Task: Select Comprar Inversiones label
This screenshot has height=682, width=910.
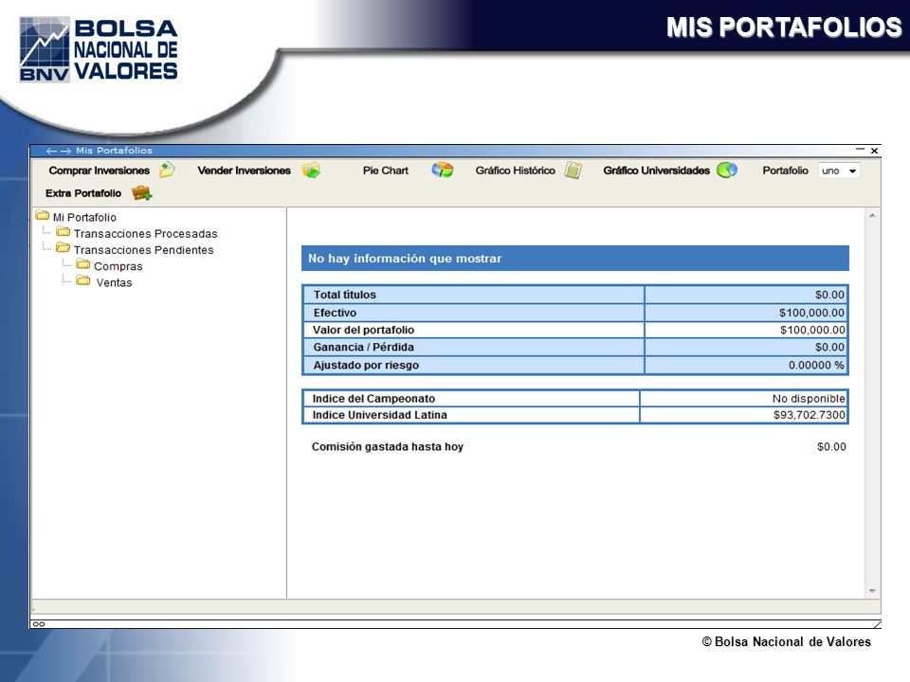Action: point(100,170)
